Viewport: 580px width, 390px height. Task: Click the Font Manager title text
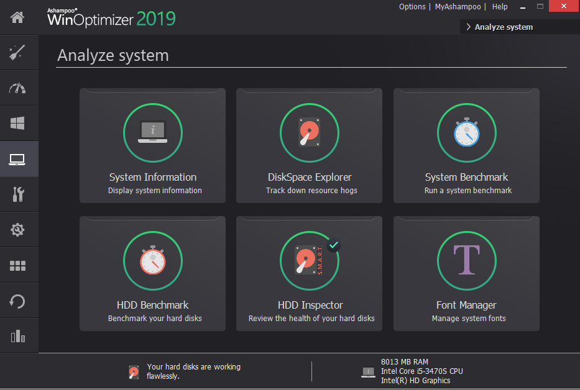pos(466,305)
